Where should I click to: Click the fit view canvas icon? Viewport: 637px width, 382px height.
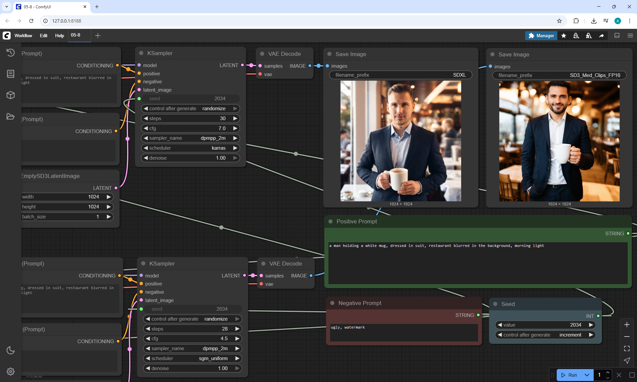[627, 348]
